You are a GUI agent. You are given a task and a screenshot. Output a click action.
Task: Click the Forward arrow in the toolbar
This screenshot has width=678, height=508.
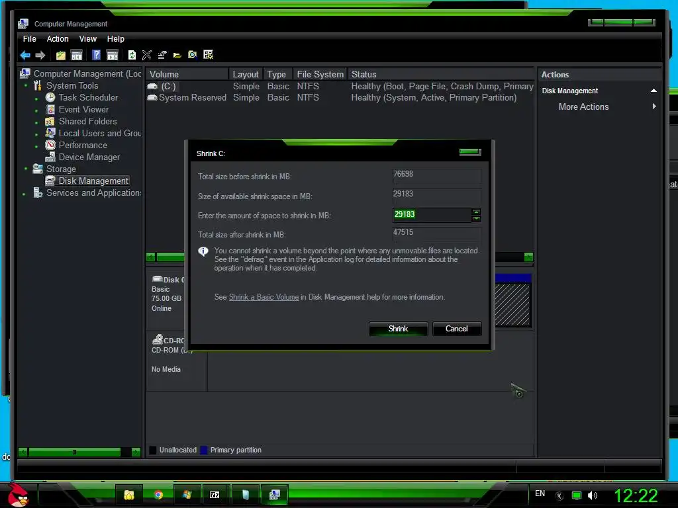(x=40, y=55)
